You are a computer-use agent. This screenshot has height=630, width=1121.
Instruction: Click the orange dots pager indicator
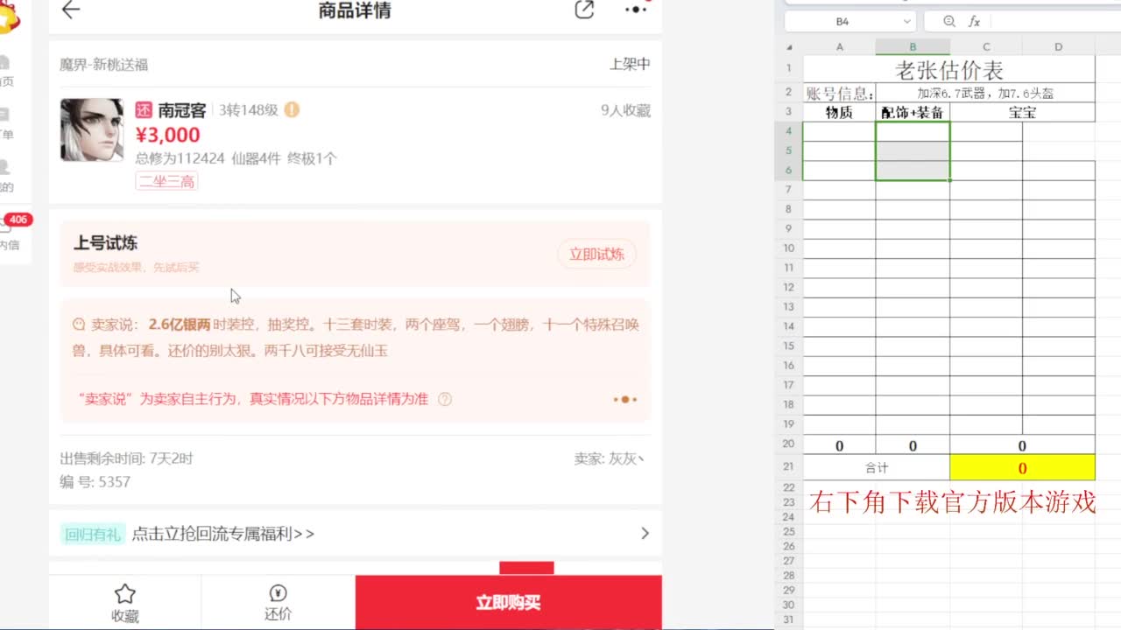[625, 400]
